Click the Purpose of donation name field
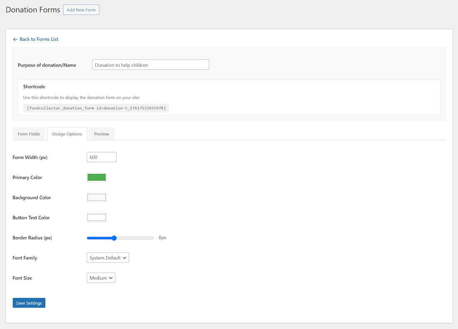Viewport: 458px width, 329px height. tap(150, 64)
